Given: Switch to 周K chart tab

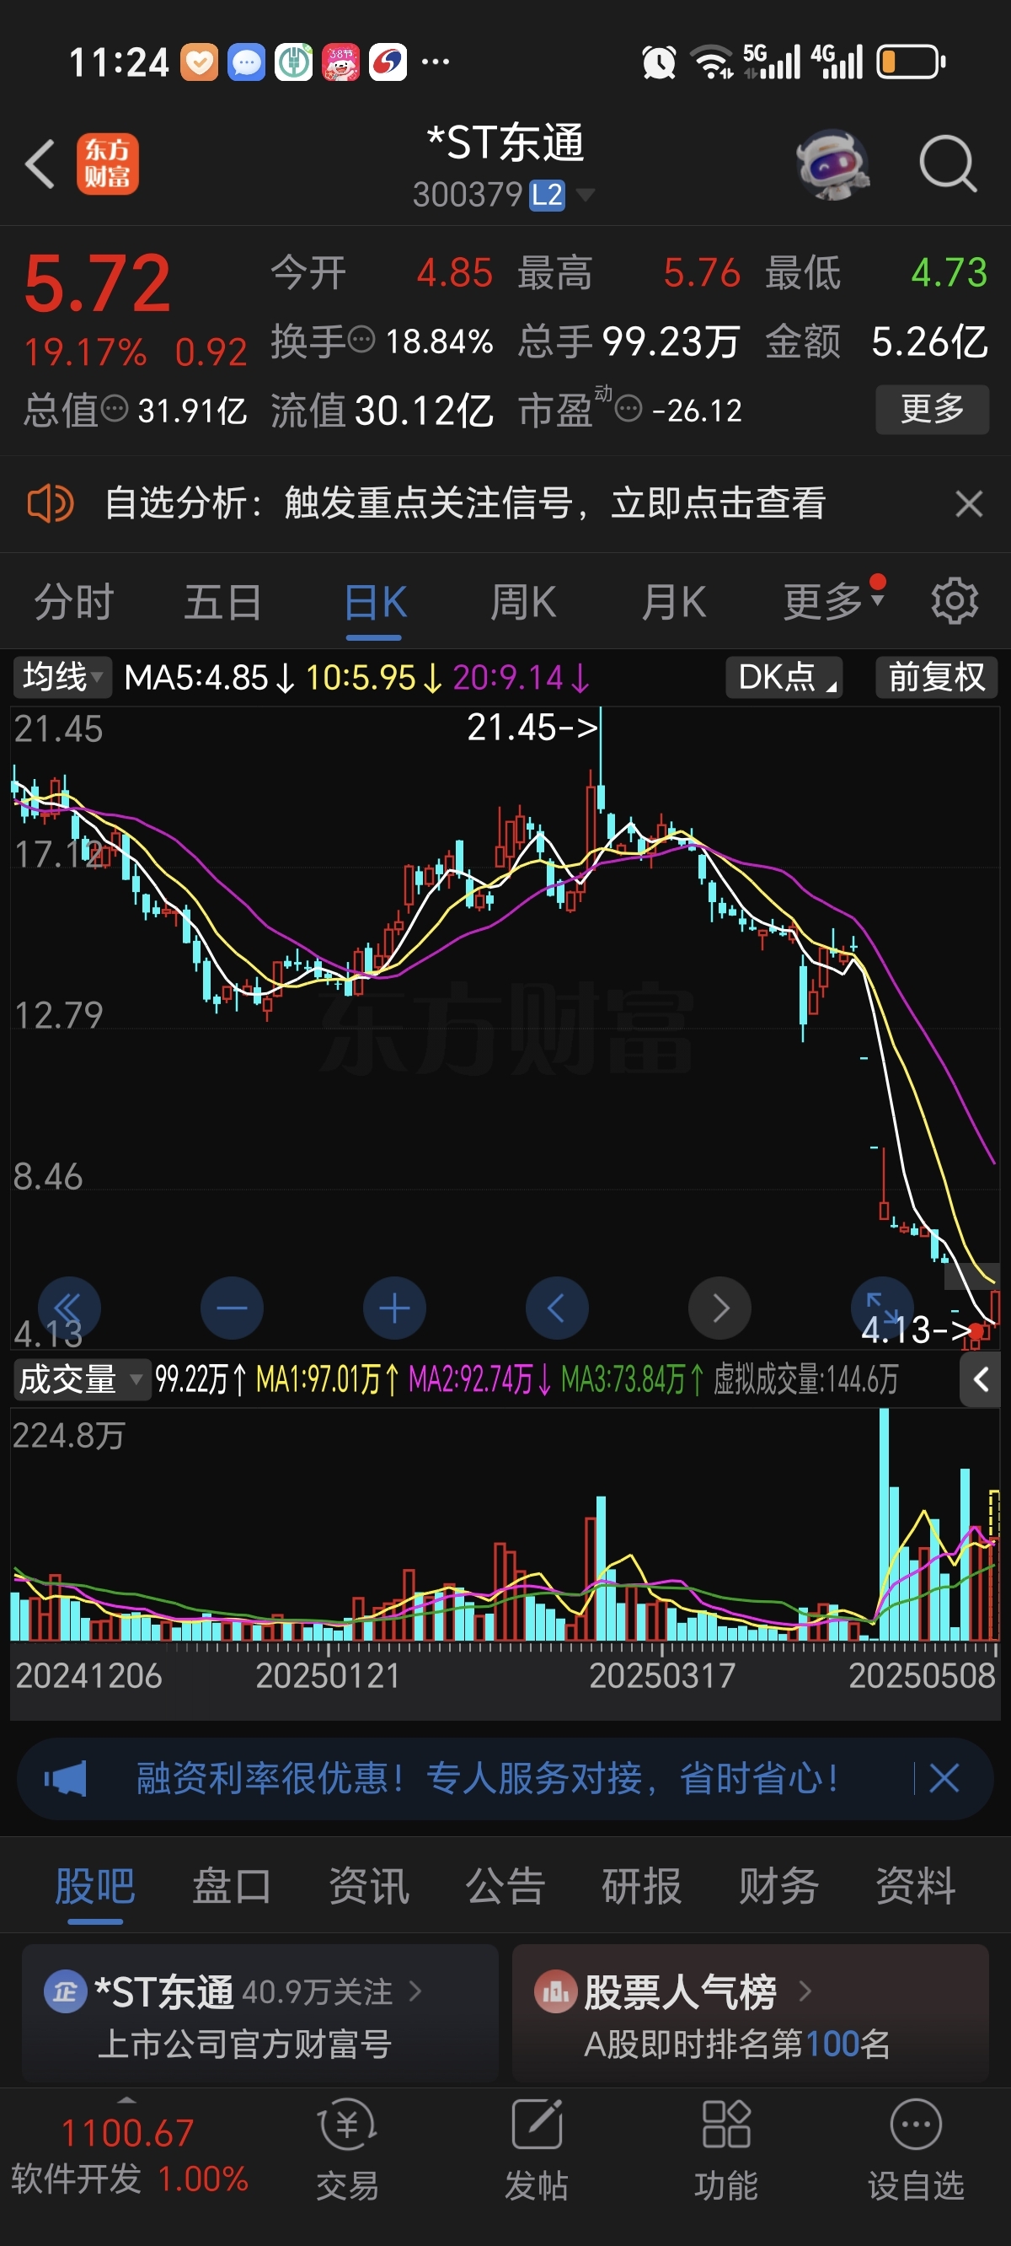Looking at the screenshot, I should click(x=523, y=602).
